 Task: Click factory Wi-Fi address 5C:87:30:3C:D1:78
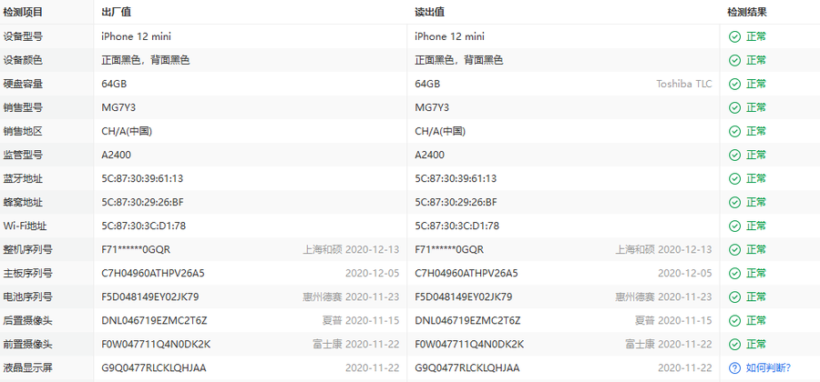(x=144, y=226)
